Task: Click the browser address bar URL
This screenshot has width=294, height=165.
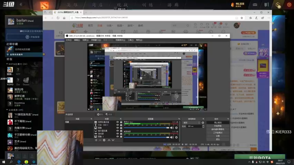Action: pos(101,18)
